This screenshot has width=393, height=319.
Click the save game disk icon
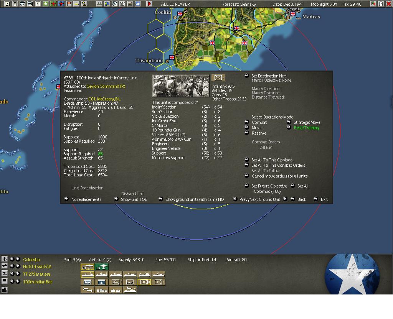tap(7, 4)
